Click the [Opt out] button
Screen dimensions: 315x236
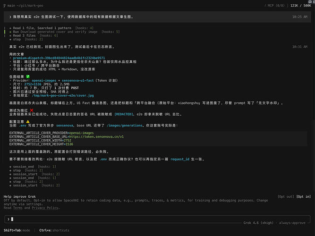click(286, 196)
